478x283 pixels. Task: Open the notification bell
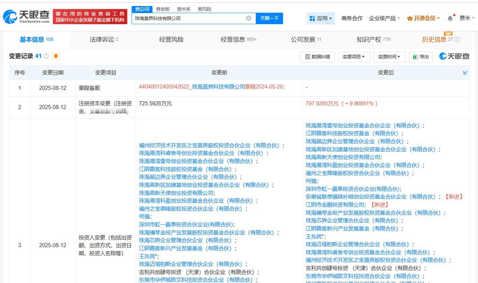(x=450, y=18)
